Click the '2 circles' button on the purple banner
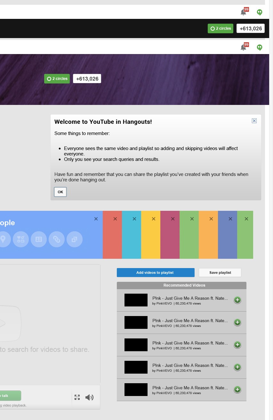 click(57, 79)
